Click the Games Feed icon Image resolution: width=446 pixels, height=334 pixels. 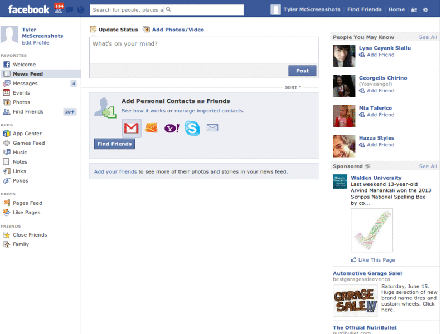pos(7,143)
